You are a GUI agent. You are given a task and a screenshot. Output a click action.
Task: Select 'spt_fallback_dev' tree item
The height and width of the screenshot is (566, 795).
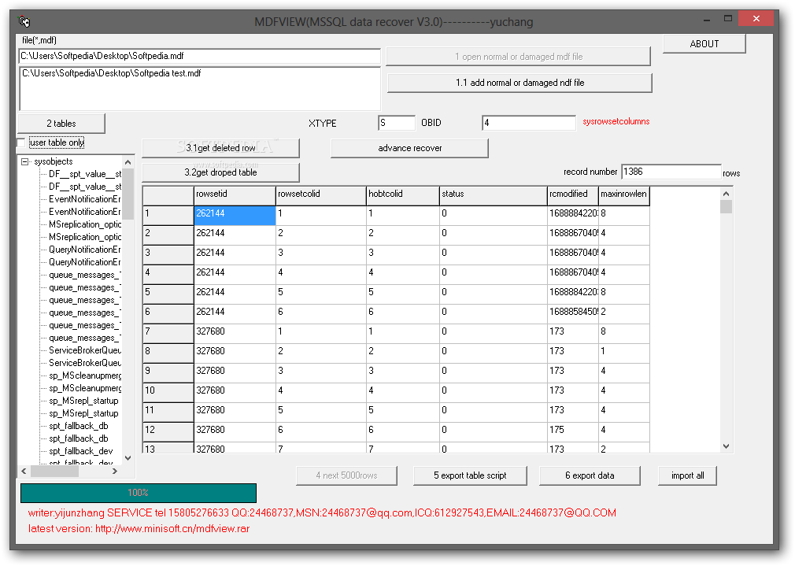[x=81, y=451]
